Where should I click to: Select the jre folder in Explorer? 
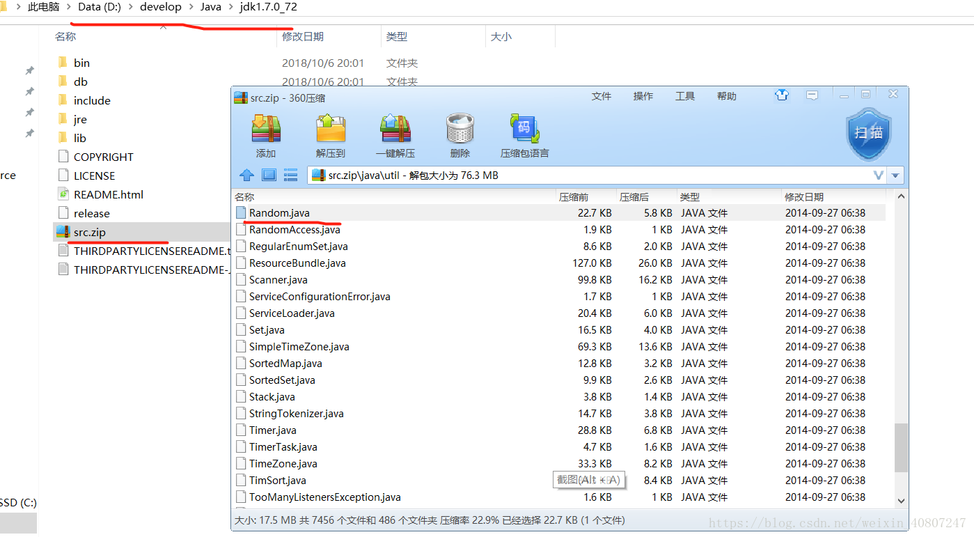click(x=72, y=119)
